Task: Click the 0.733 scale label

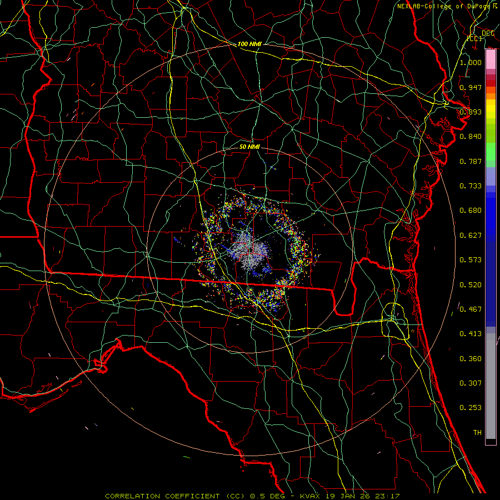Action: click(470, 186)
